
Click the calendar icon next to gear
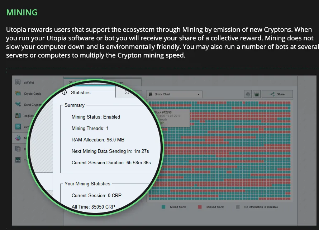click(257, 94)
